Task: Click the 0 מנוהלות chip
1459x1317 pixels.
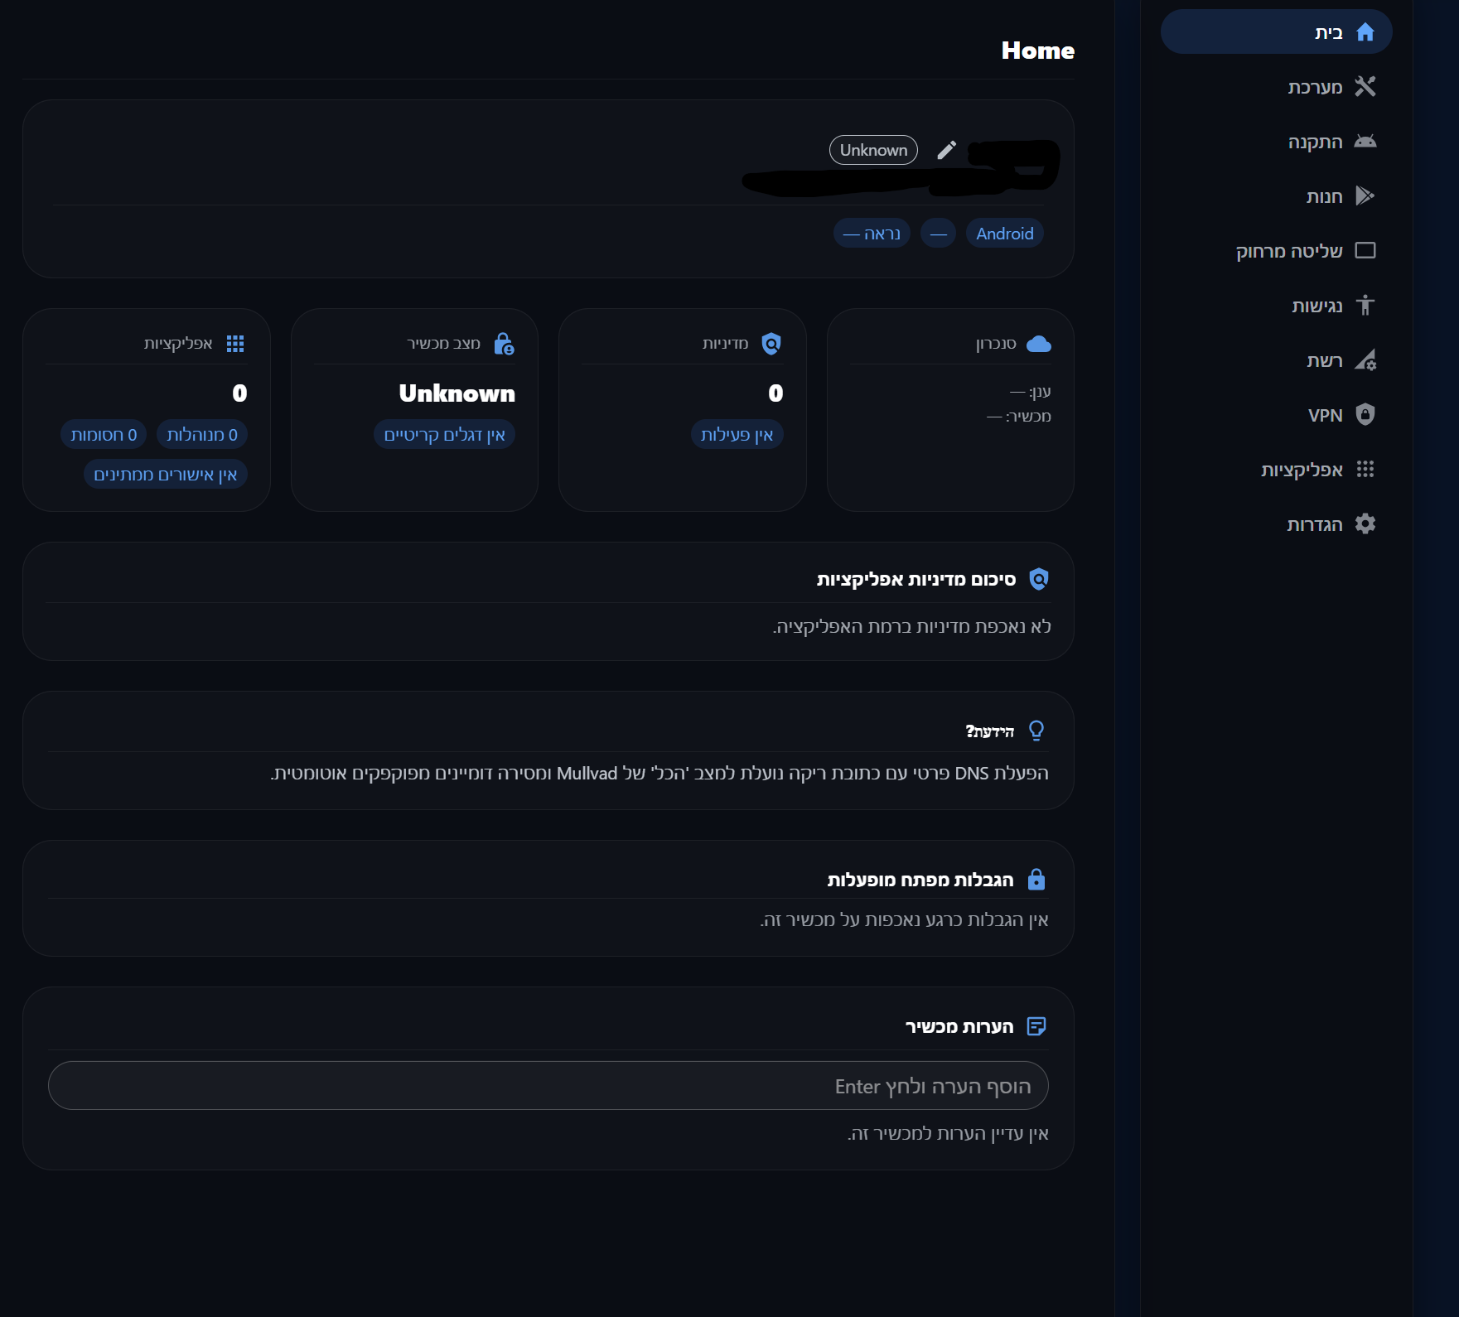Action: tap(202, 435)
